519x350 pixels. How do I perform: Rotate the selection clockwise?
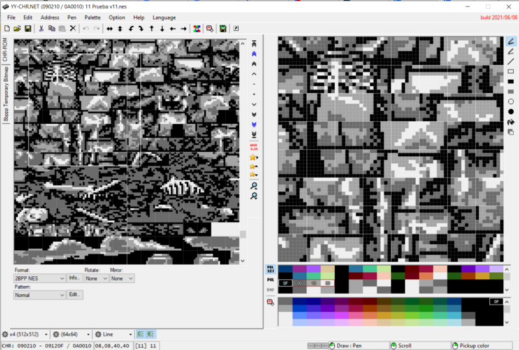coord(141,29)
